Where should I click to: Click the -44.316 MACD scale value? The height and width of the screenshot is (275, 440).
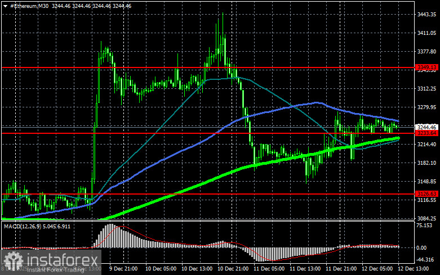point(425,260)
